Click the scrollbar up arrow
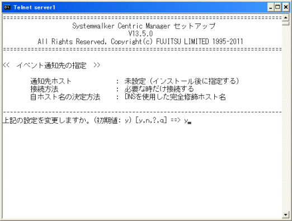Screen dimensions: 292x221 coord(285,18)
